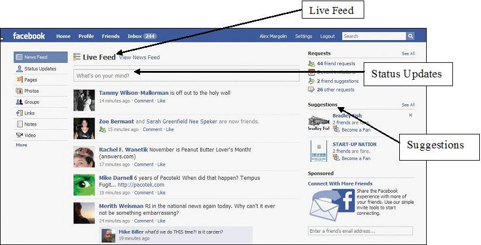Viewport: 481px width, 245px height.
Task: Open the Notes icon in sidebar
Action: 19,124
